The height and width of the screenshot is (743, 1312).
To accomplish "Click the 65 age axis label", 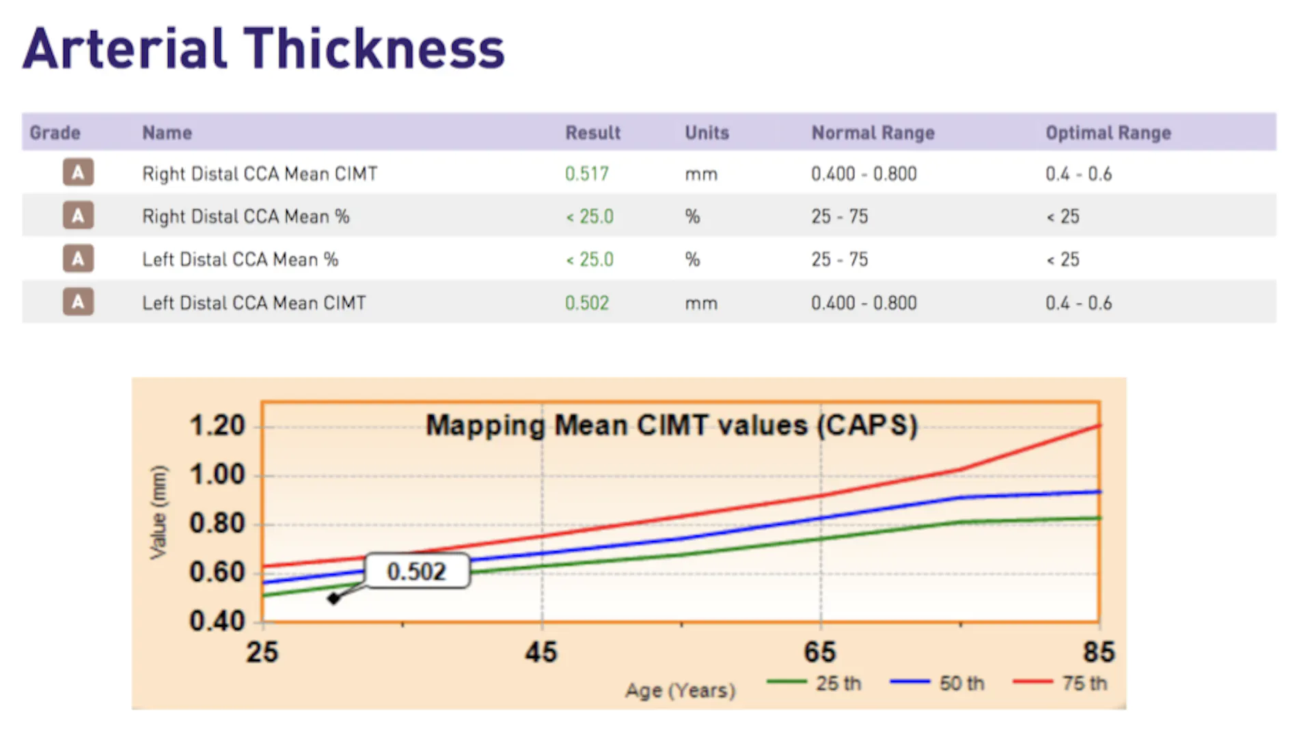I will tap(819, 652).
